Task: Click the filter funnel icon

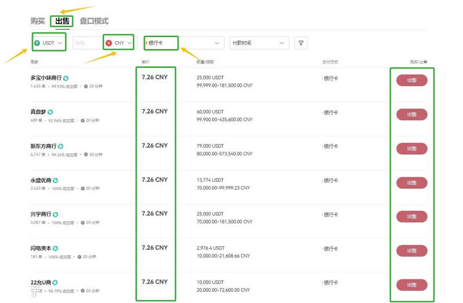Action: tap(301, 43)
